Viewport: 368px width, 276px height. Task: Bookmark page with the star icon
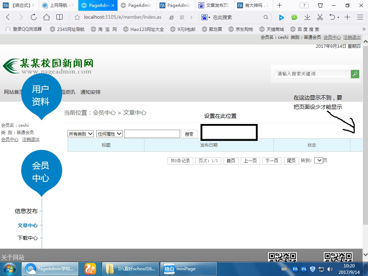pos(77,17)
